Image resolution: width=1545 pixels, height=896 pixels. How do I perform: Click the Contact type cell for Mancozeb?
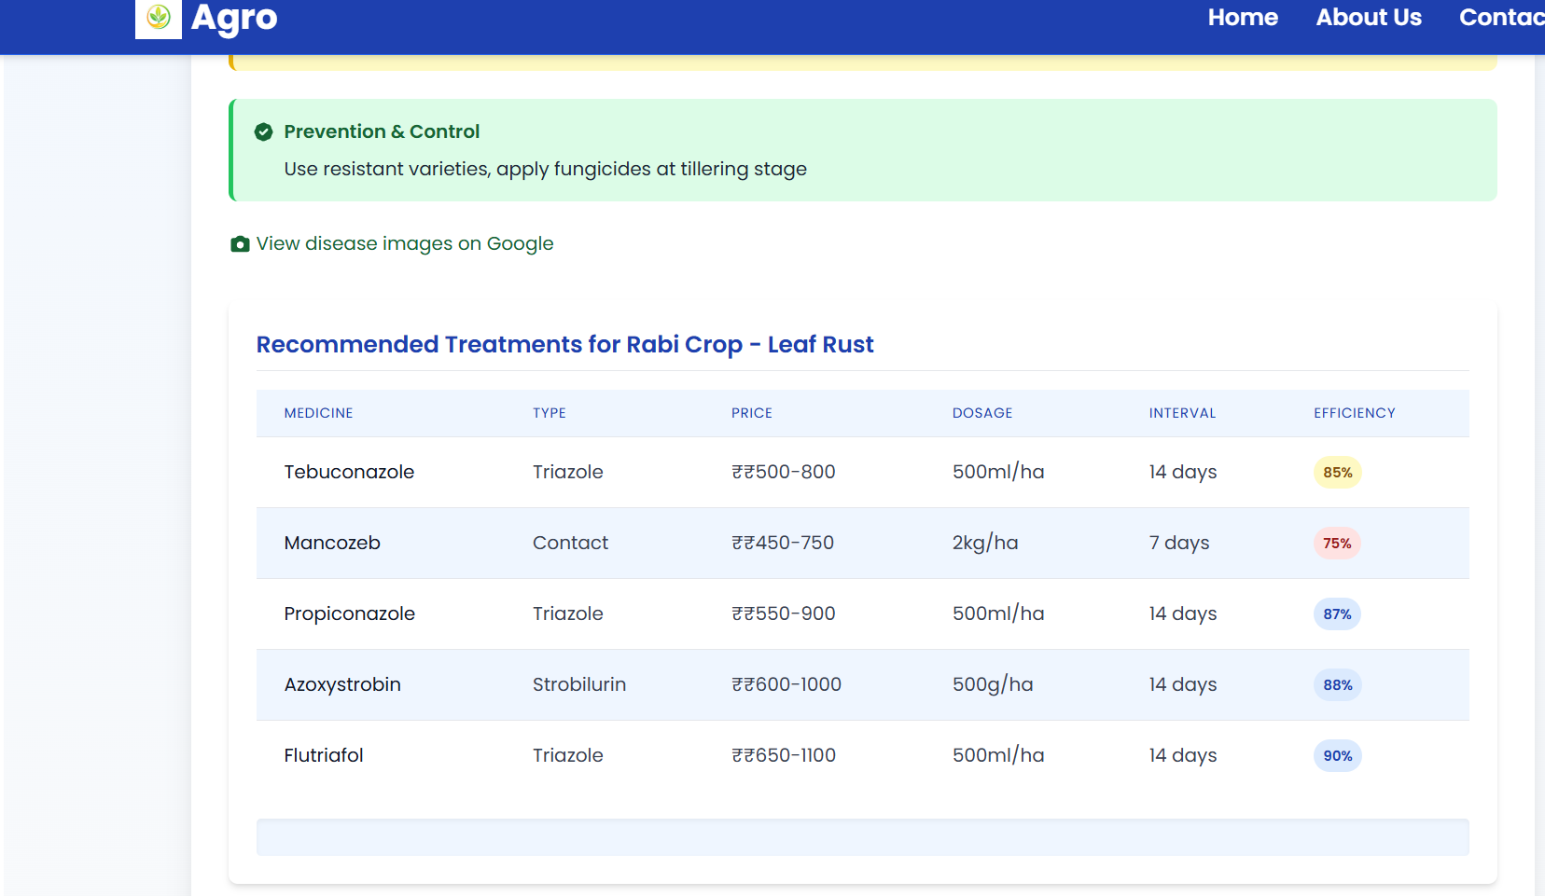coord(570,544)
